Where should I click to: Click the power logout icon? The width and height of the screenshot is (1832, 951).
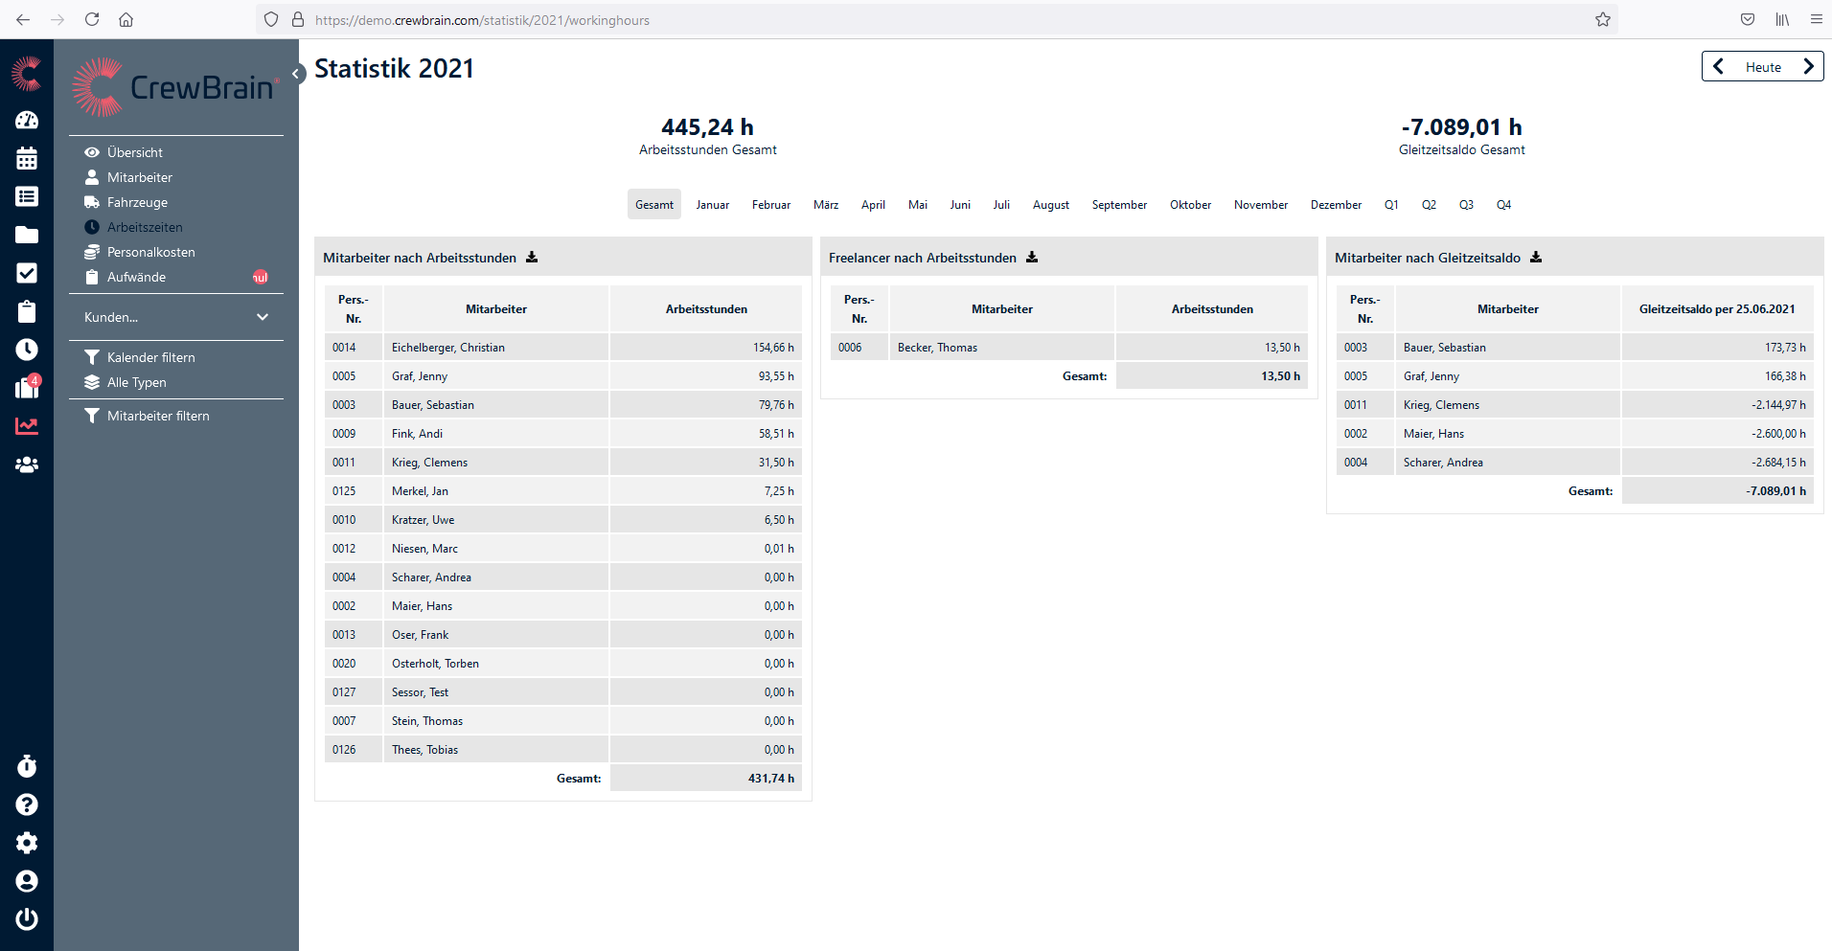[x=27, y=919]
